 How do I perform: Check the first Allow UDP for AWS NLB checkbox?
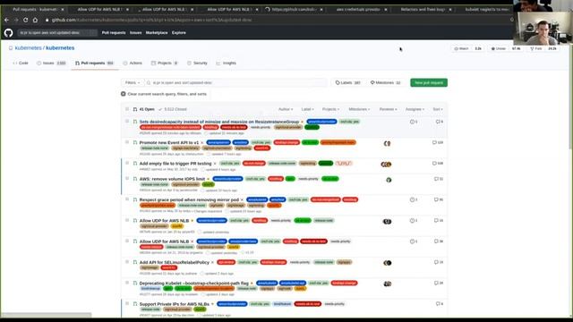click(127, 220)
